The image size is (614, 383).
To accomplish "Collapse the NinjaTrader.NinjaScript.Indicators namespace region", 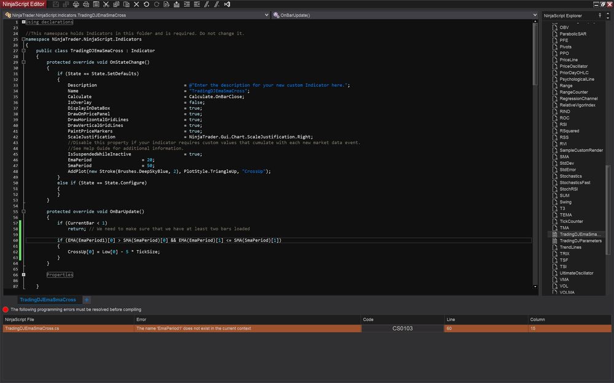I will click(23, 39).
